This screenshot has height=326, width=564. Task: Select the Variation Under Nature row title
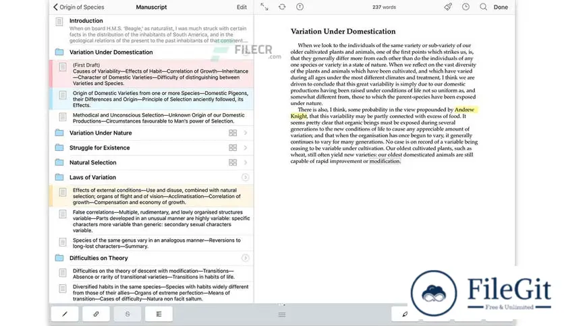click(101, 133)
